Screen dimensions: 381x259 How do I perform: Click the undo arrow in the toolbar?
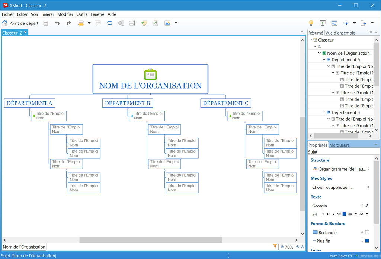point(57,23)
